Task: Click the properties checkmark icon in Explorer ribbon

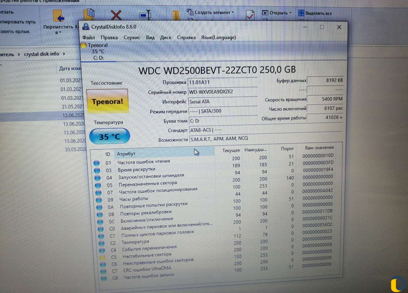Action: 250,15
